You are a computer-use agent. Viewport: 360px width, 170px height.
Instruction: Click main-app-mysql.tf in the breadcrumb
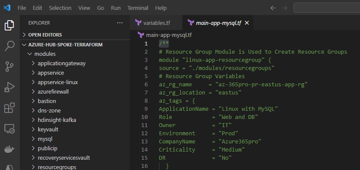pyautogui.click(x=169, y=35)
